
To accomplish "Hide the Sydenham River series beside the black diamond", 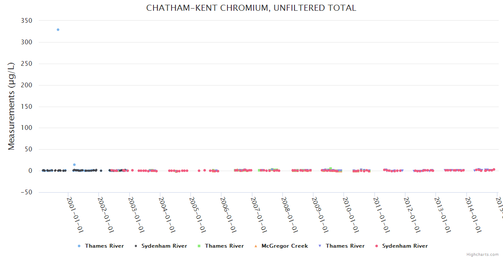I will (164, 246).
